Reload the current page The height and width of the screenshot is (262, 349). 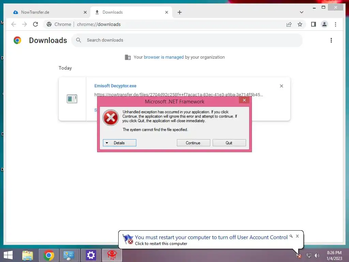[x=35, y=24]
